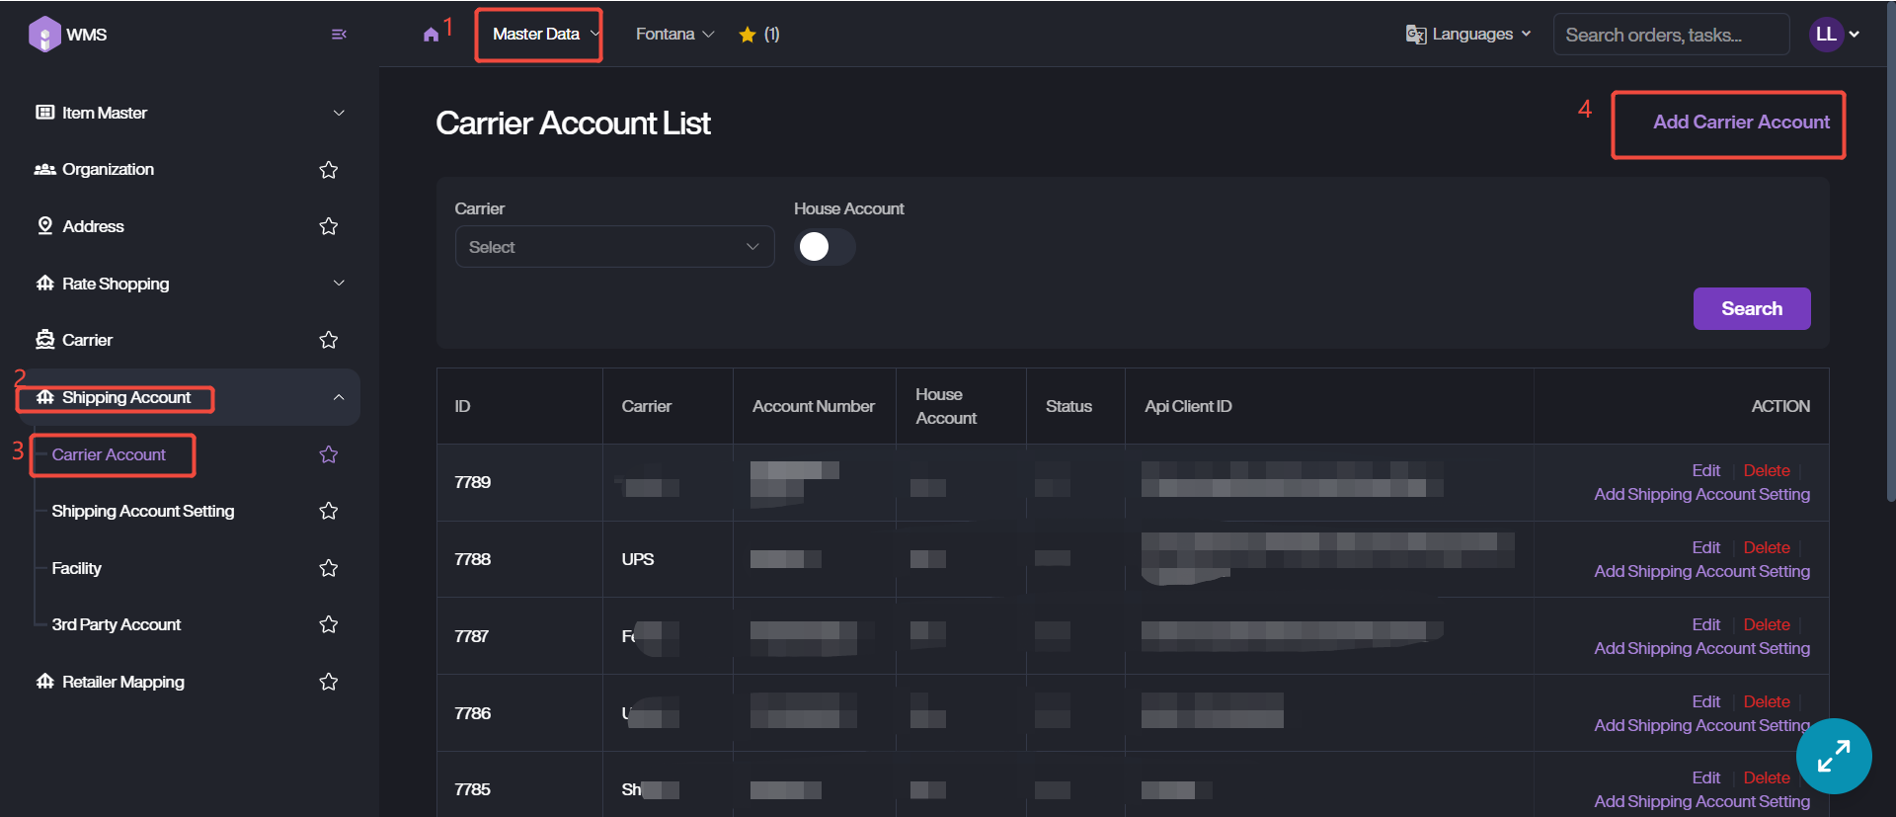Collapse the sidebar with the menu icon
The image size is (1896, 817).
(x=339, y=35)
